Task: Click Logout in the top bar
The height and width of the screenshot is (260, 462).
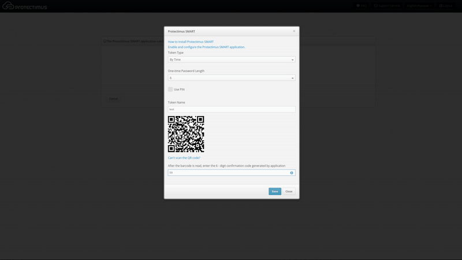Action: (446, 6)
